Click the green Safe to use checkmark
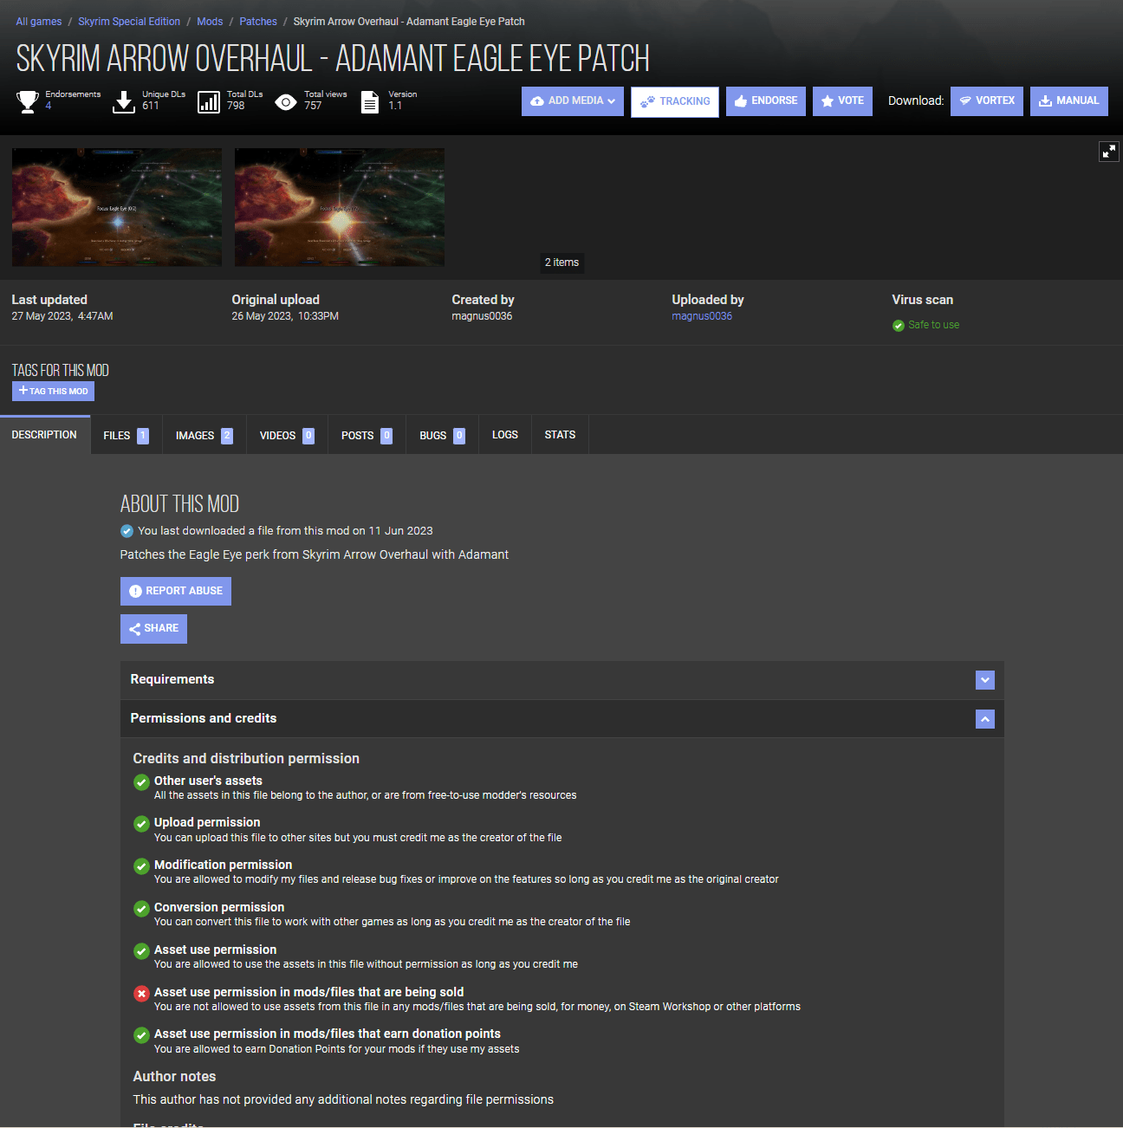The image size is (1123, 1128). (899, 326)
